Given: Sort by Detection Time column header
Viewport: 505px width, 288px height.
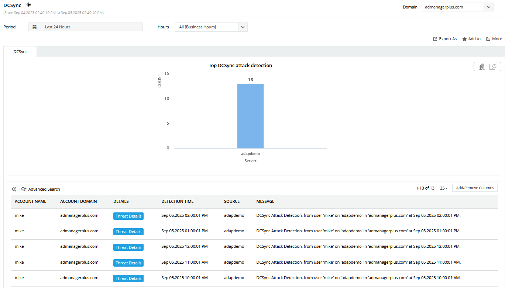Looking at the screenshot, I should [177, 201].
